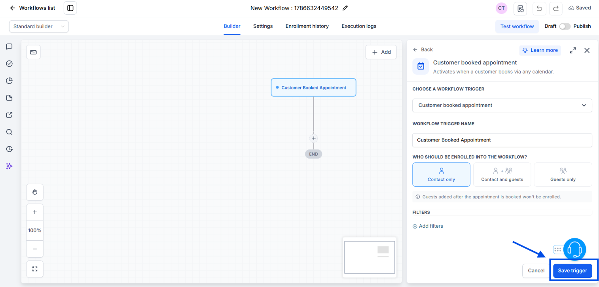The image size is (599, 287).
Task: Switch to the Settings tab
Action: pos(263,26)
